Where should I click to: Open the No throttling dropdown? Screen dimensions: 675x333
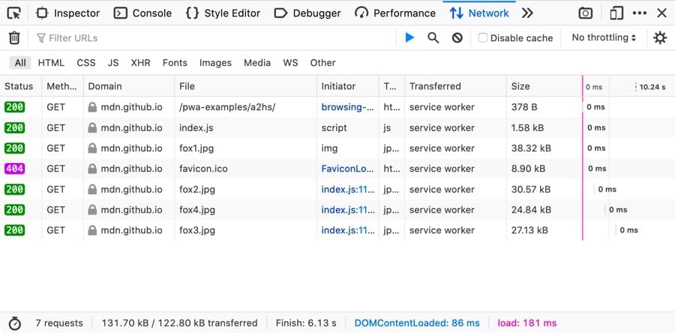(604, 37)
